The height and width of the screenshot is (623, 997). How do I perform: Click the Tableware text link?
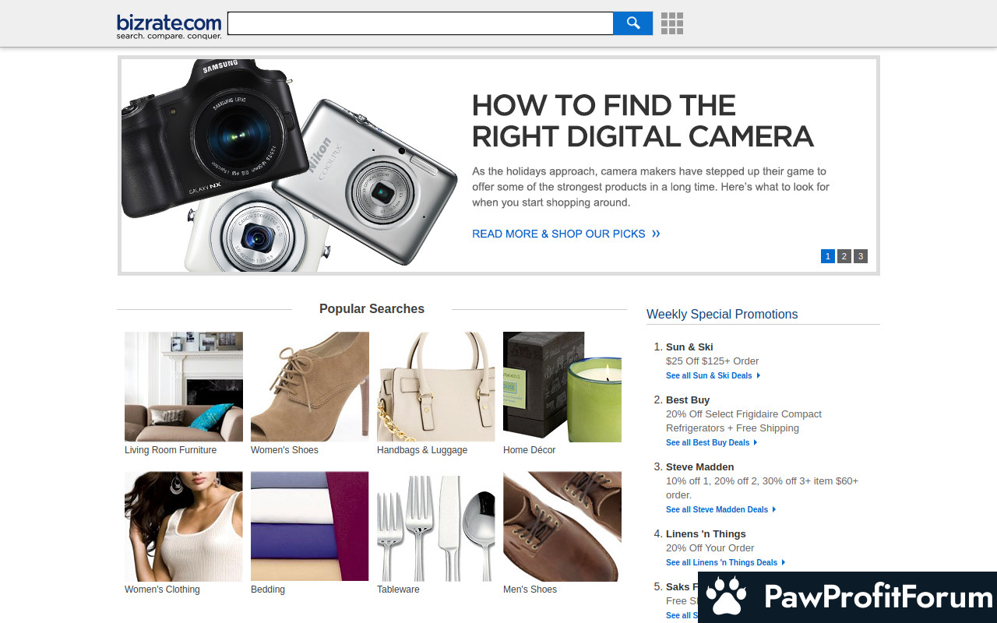click(398, 590)
